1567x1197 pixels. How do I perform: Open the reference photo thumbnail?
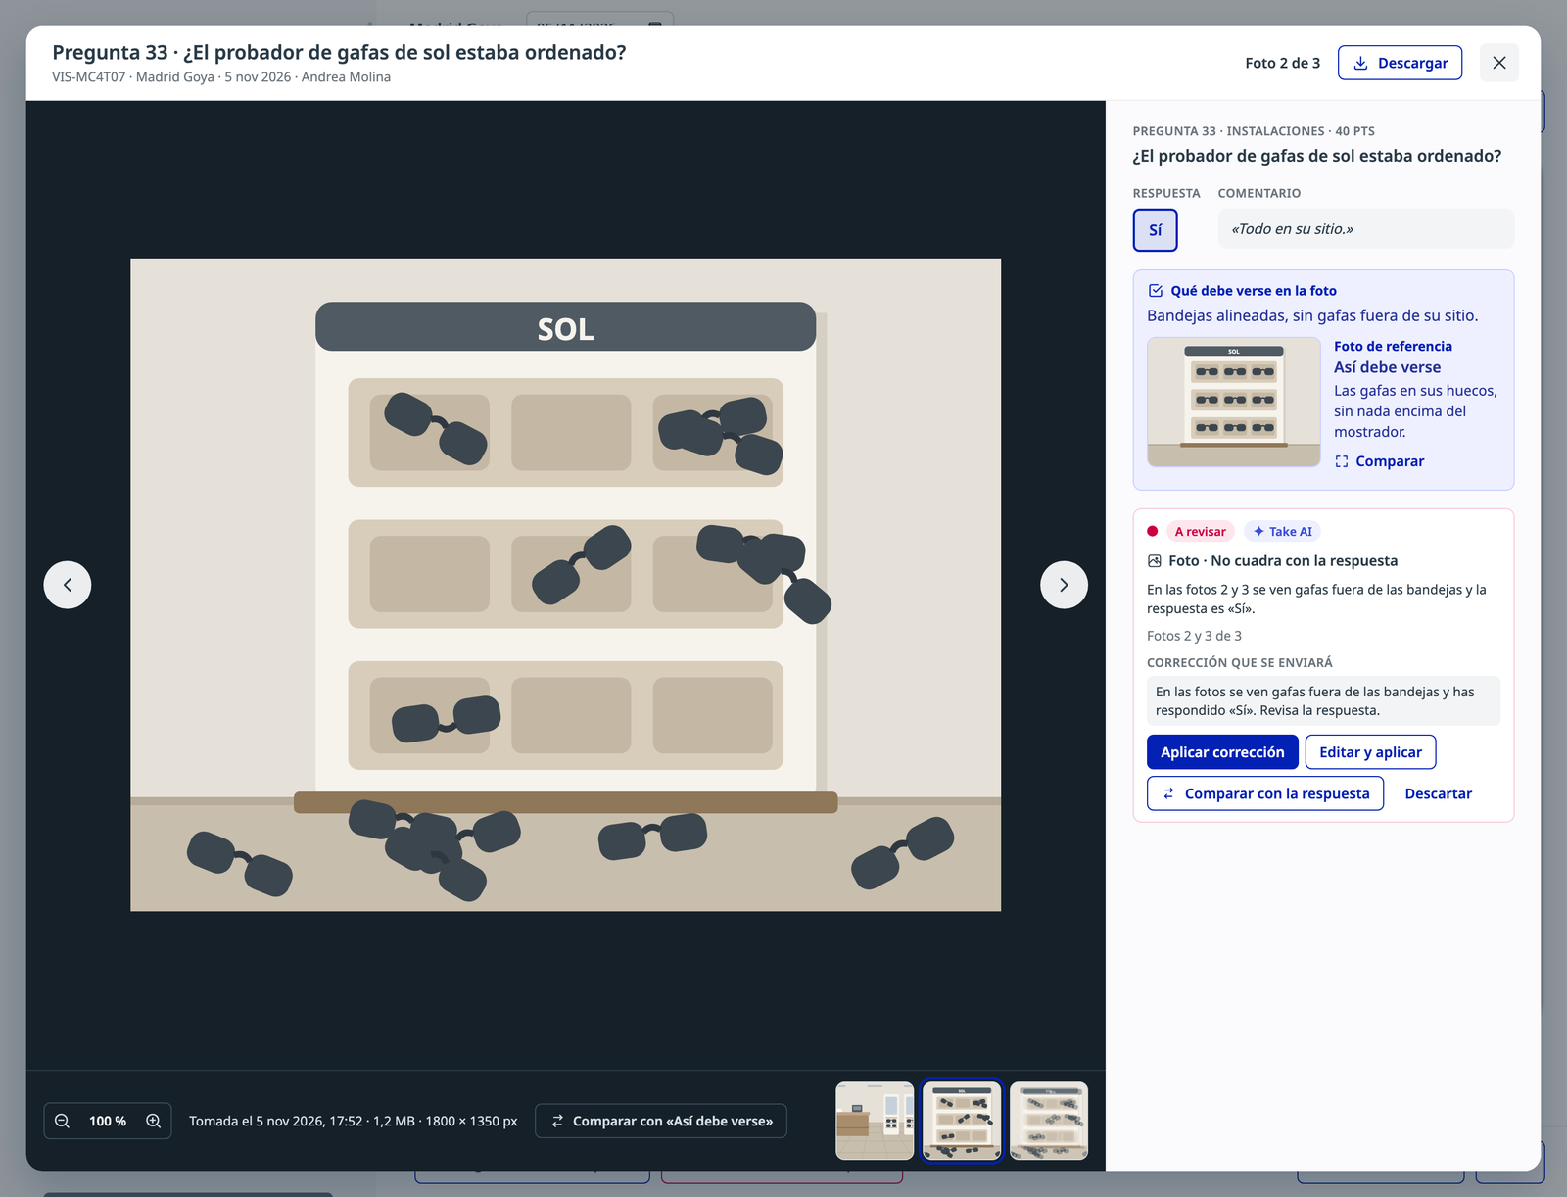[1234, 402]
